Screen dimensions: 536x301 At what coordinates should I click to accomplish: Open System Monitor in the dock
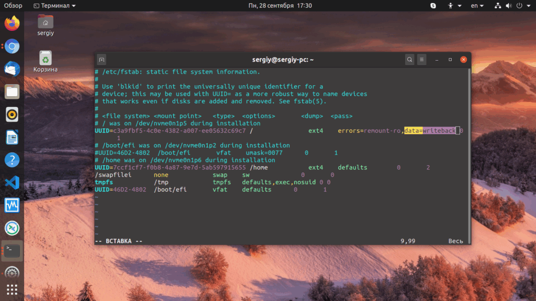[x=12, y=205]
